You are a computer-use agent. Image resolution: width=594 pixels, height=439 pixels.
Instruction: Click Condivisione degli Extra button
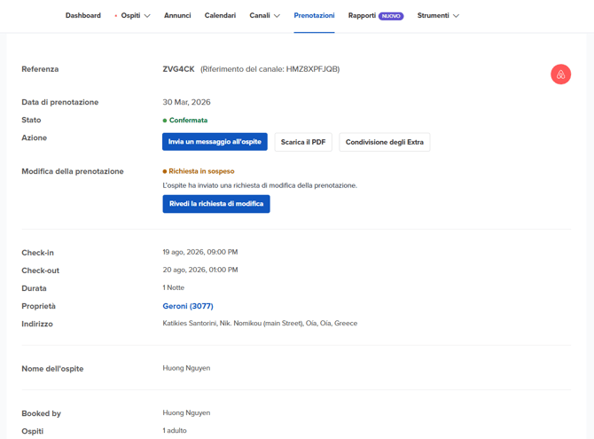[384, 142]
